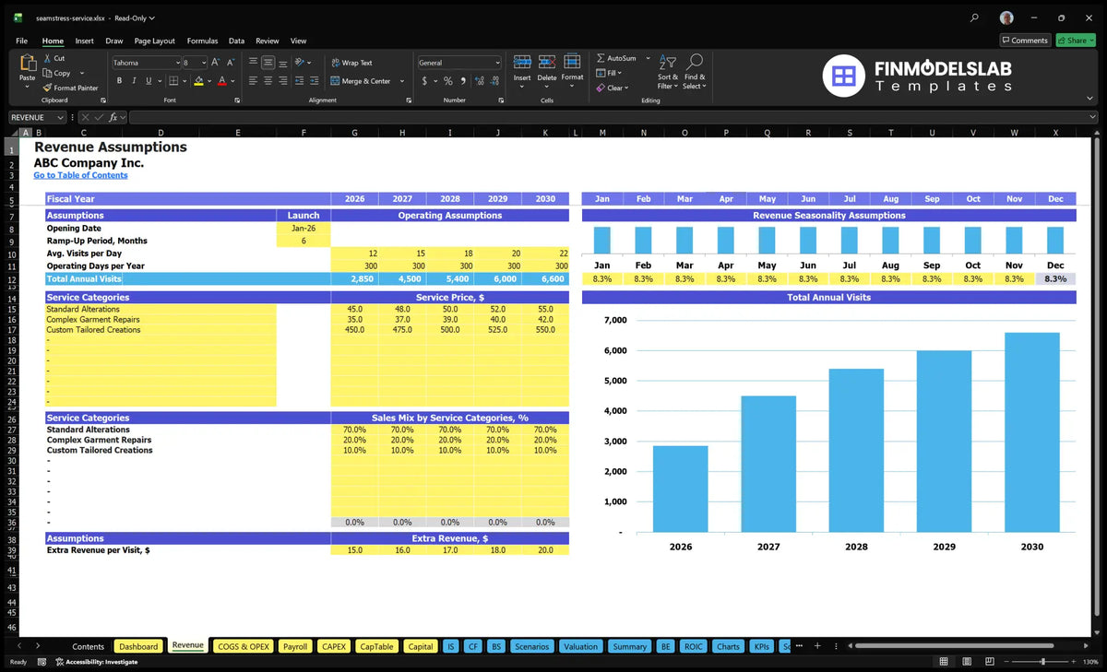
Task: Click the Comments button
Action: (1025, 41)
